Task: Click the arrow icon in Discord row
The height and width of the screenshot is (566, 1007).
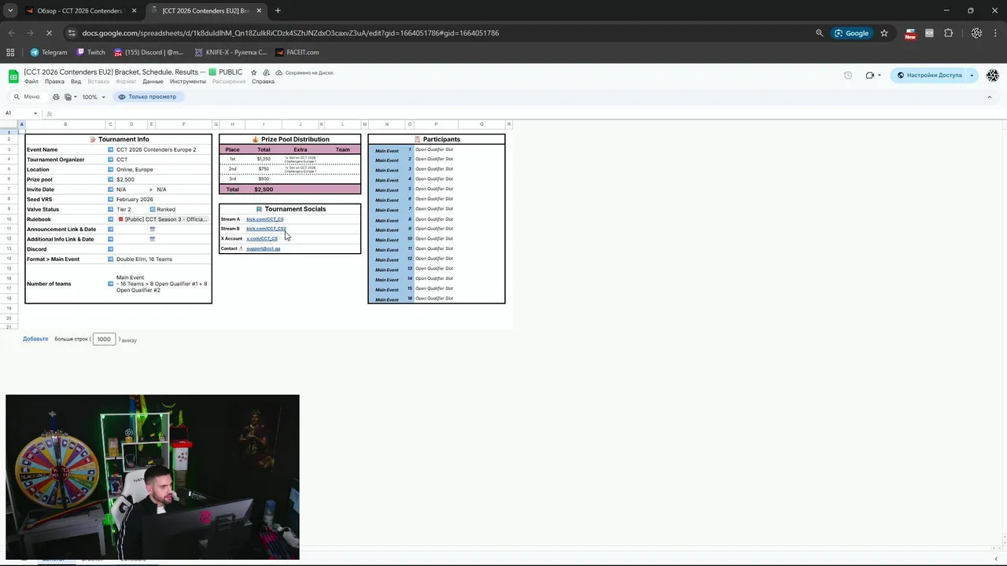Action: pos(110,249)
